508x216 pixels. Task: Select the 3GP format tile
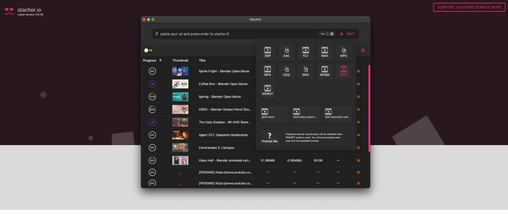267,52
